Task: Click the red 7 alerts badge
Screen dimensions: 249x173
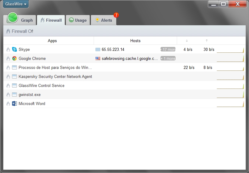Action: (116, 15)
